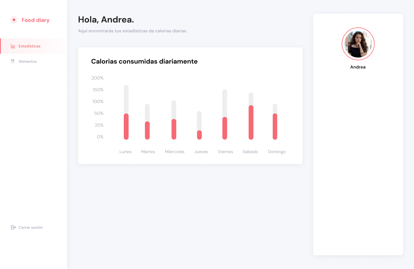This screenshot has height=269, width=414.
Task: Click the Aqui encontrarás tus estadisticas subtitle
Action: [x=133, y=31]
